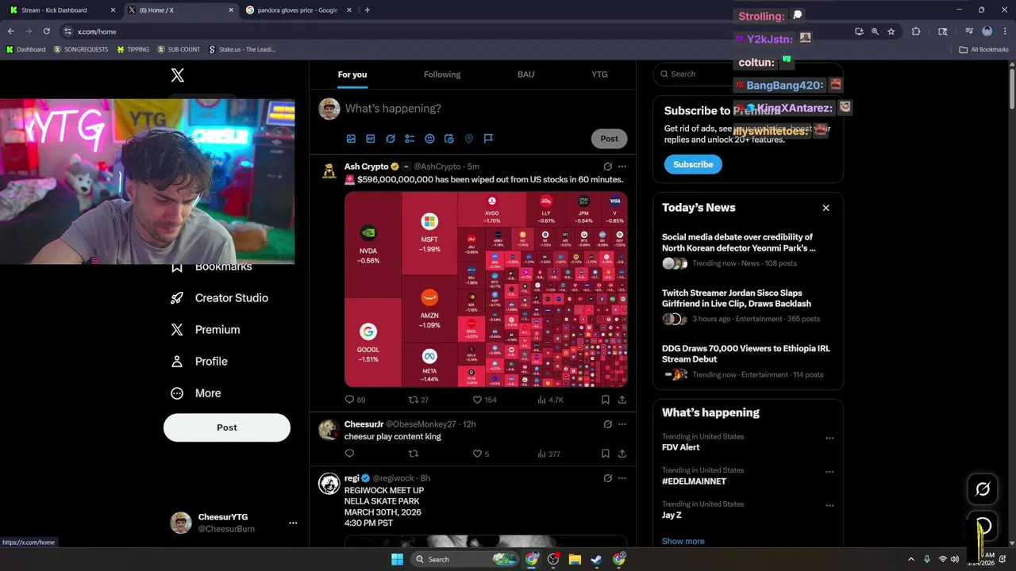Switch to the Following tab

(x=442, y=75)
